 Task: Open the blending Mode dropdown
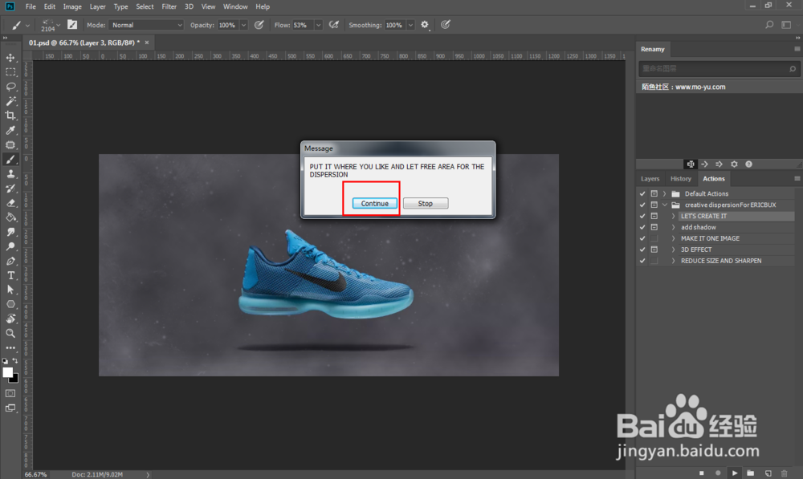(146, 25)
